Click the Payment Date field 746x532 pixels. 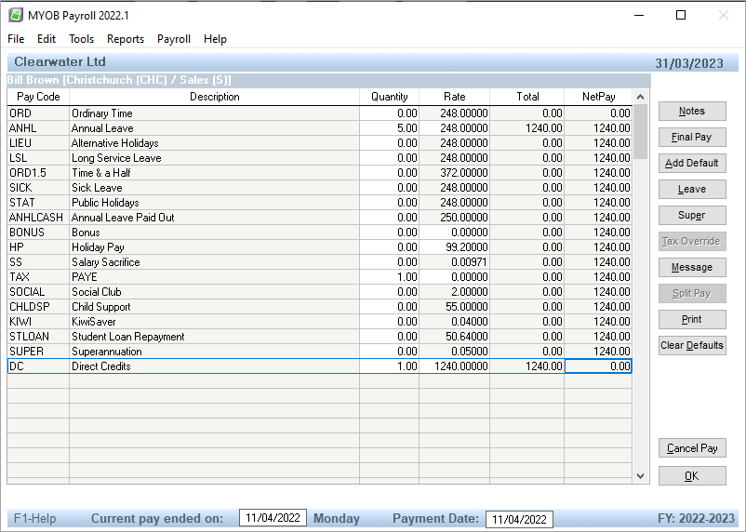[x=519, y=519]
